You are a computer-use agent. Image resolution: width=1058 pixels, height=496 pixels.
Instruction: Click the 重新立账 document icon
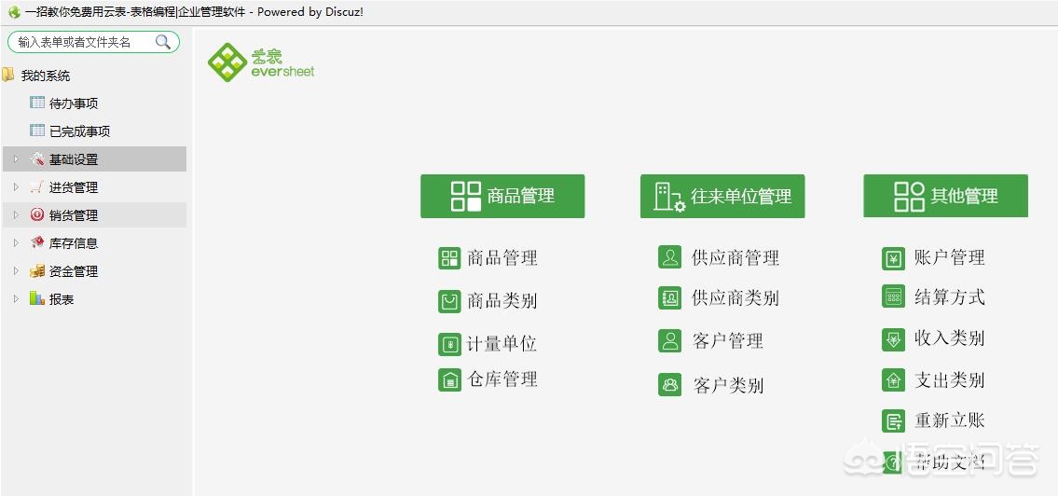[893, 421]
